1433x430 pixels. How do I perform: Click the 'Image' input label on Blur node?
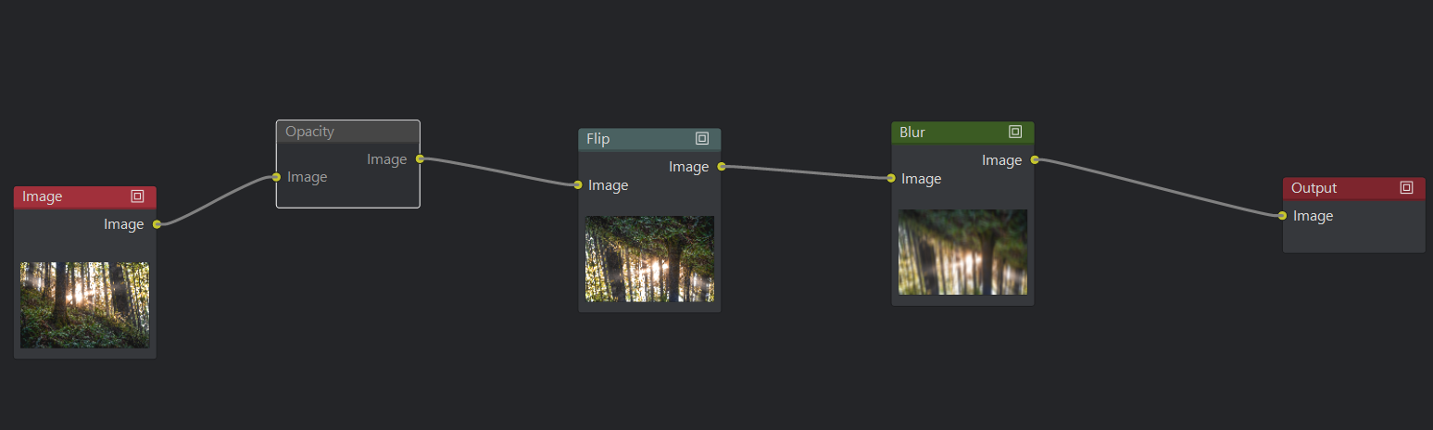pos(922,179)
